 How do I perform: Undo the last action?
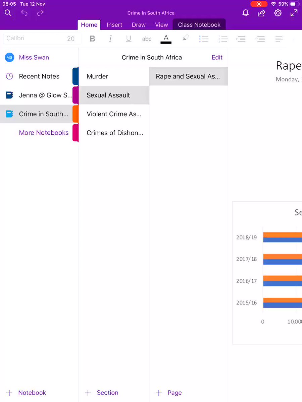coord(24,13)
